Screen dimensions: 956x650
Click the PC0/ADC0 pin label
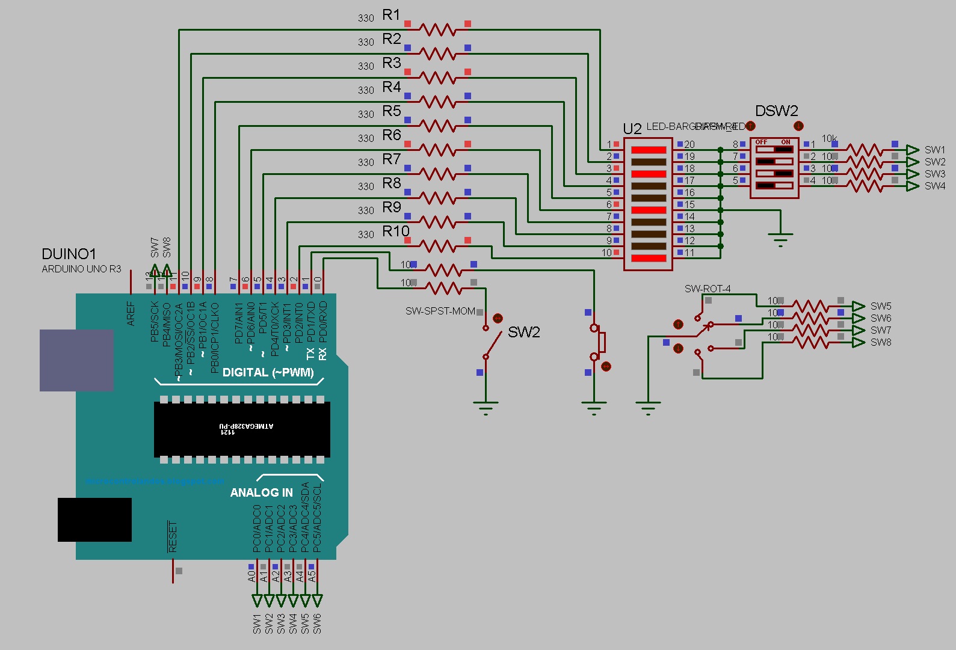pos(257,529)
